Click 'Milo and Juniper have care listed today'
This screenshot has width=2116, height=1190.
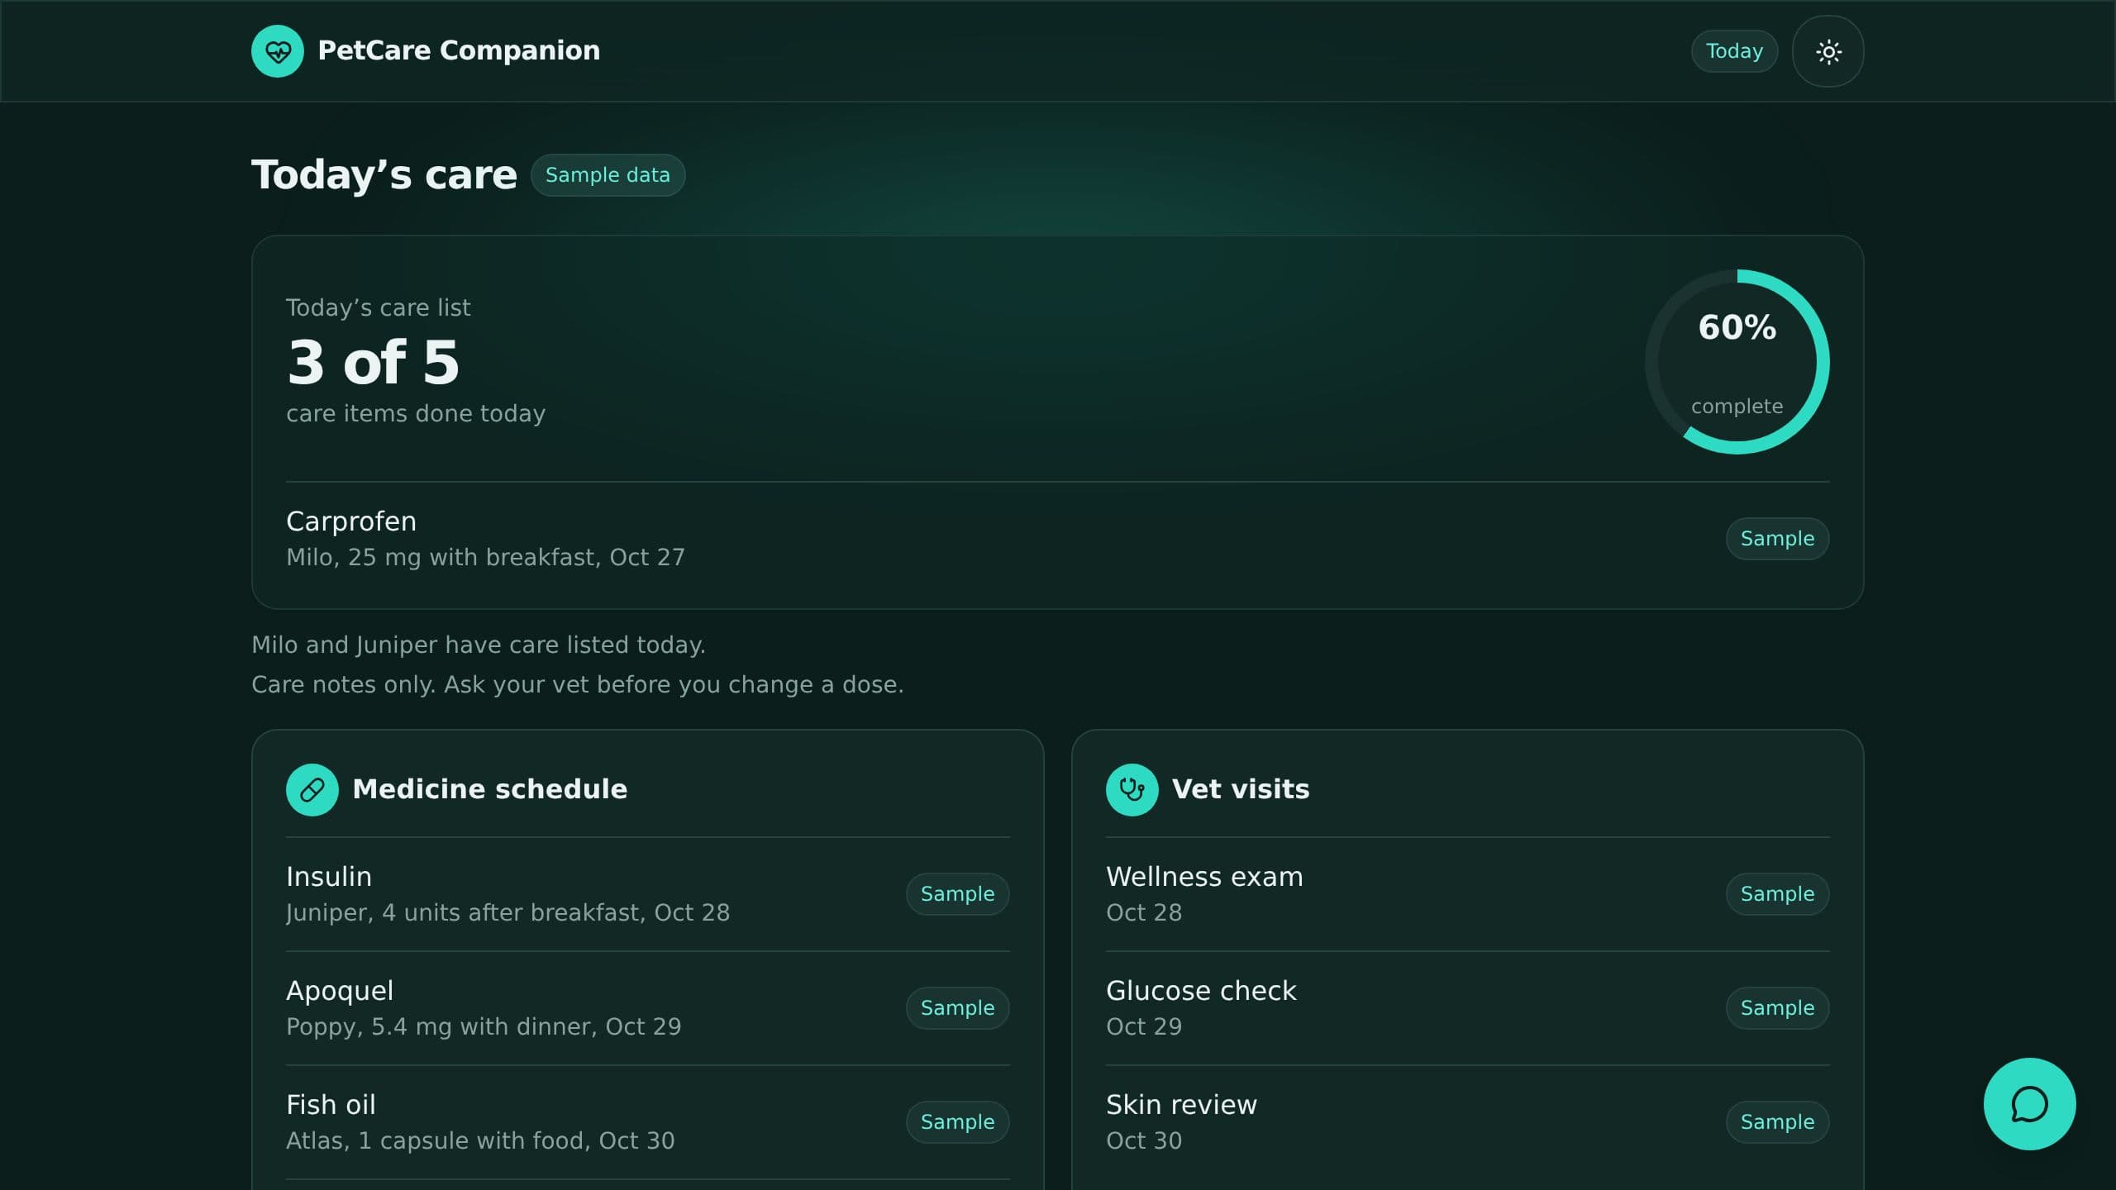click(478, 645)
